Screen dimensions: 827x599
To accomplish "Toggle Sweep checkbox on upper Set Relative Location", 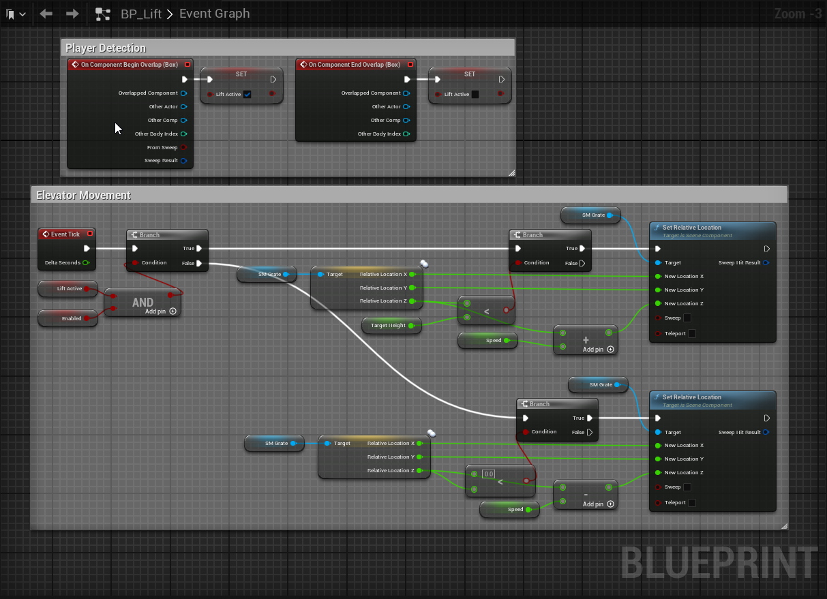I will click(x=687, y=318).
